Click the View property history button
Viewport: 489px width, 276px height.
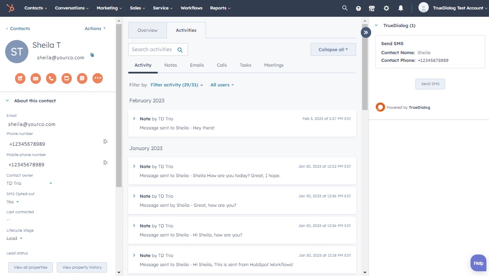[x=82, y=267]
